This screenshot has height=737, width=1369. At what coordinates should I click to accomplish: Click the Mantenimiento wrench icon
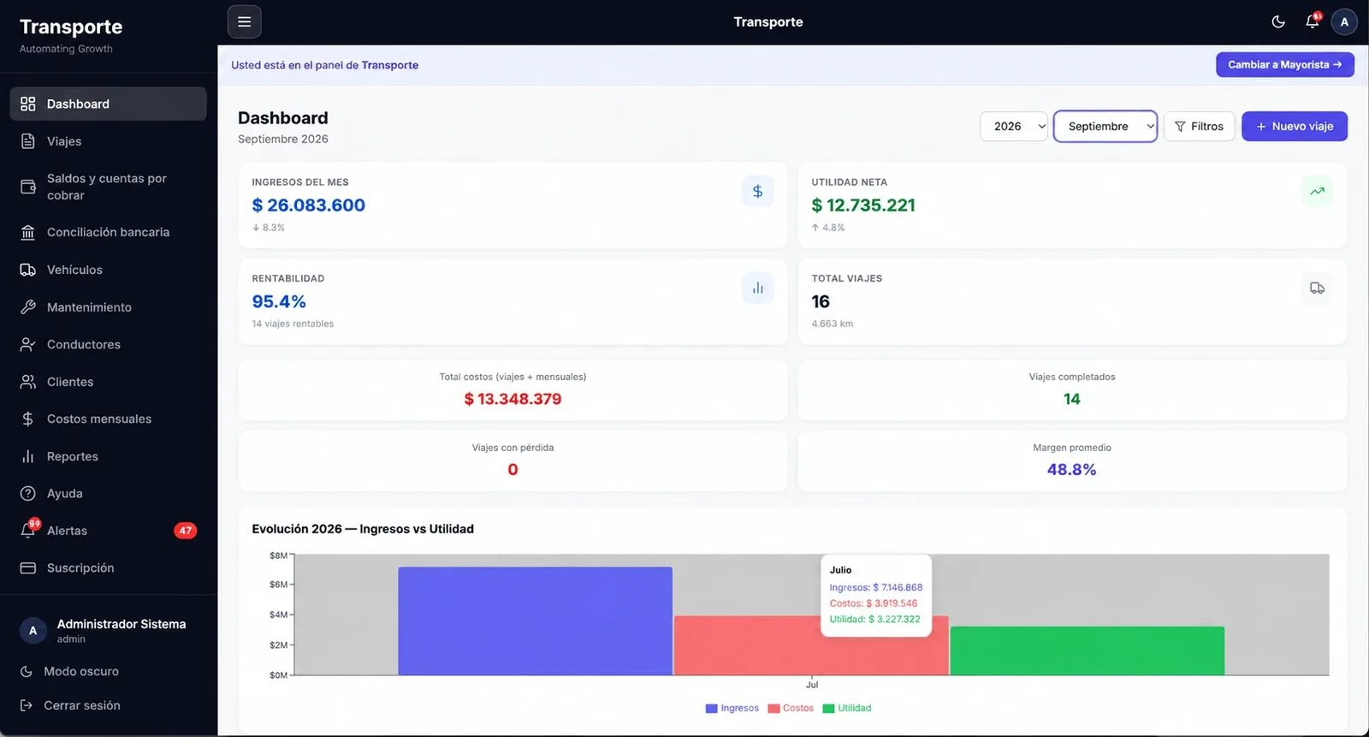28,307
